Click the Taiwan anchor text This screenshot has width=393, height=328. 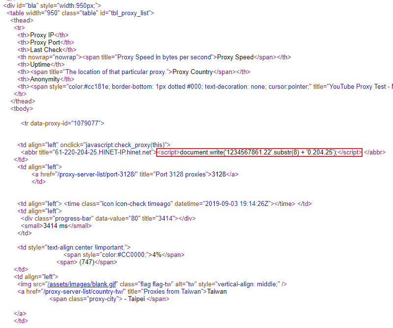217,291
